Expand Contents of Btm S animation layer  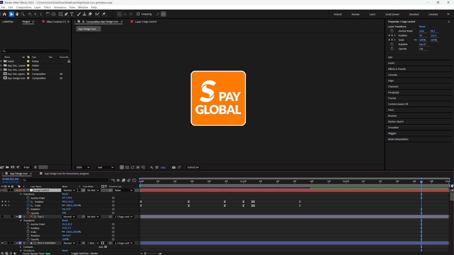click(x=20, y=247)
